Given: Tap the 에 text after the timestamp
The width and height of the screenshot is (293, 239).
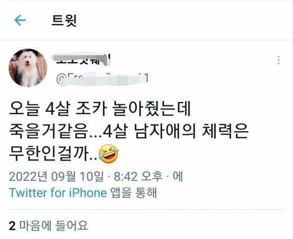Looking at the screenshot, I should [178, 176].
